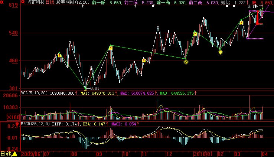The image size is (274, 157).
Task: Click the yellow triangle next to 日线 at bottom
Action: [15, 154]
